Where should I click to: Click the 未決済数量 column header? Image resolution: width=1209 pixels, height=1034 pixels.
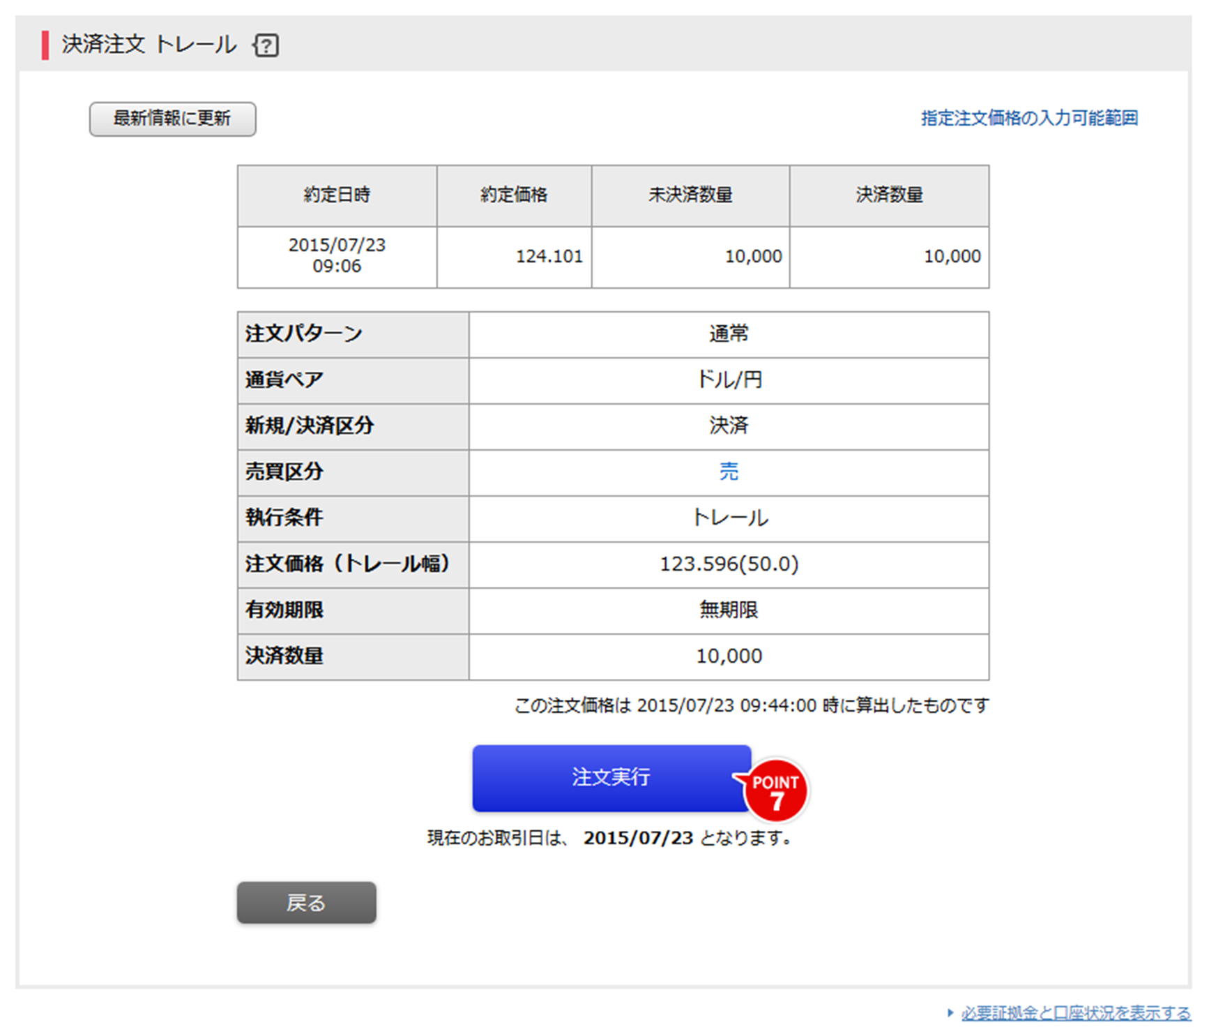click(690, 195)
